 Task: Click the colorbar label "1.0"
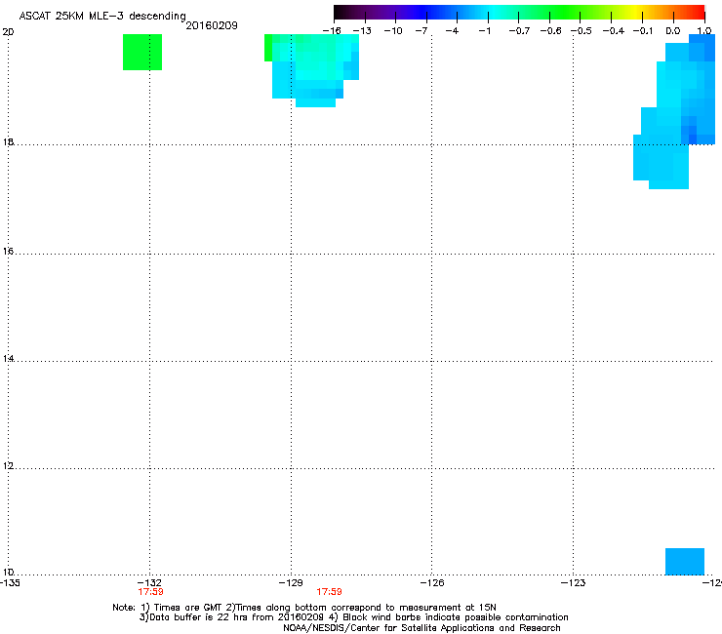pos(704,31)
